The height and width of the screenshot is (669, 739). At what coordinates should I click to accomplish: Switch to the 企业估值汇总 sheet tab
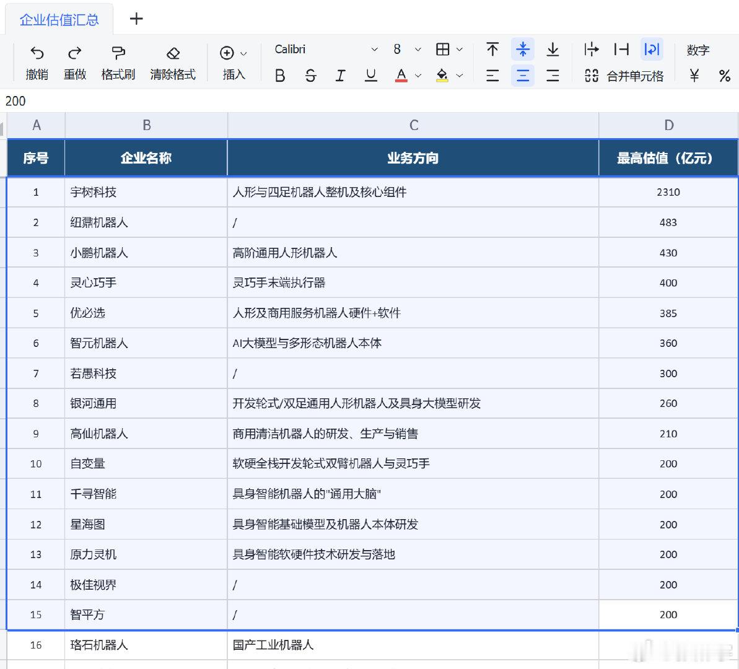click(x=59, y=19)
